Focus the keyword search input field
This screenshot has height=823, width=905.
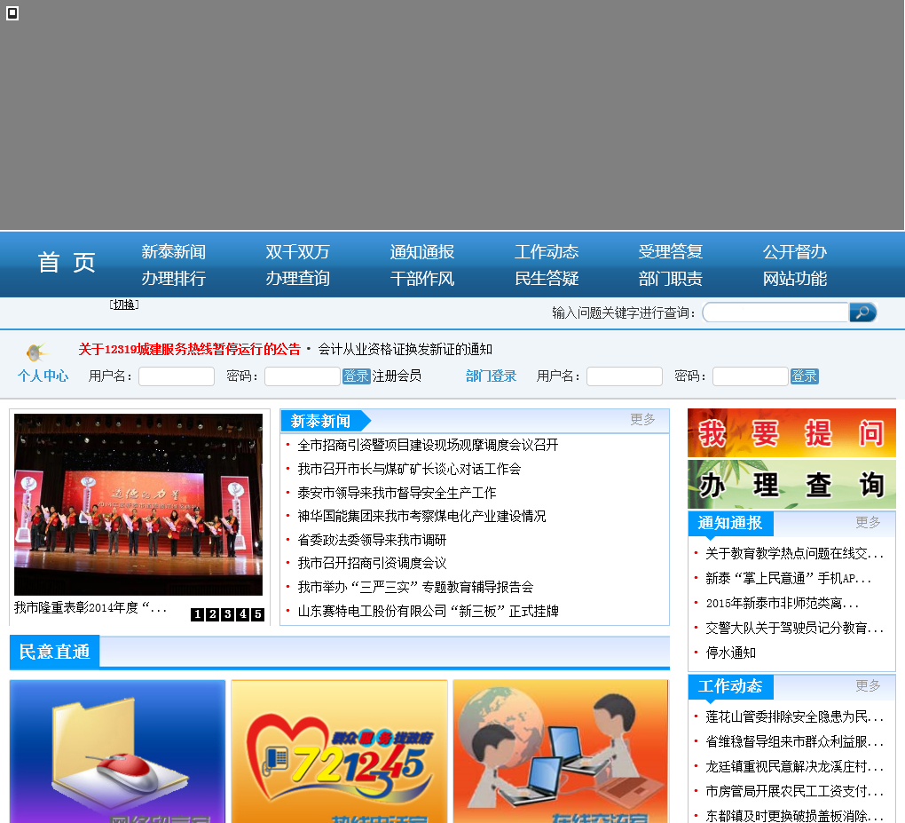tap(775, 313)
